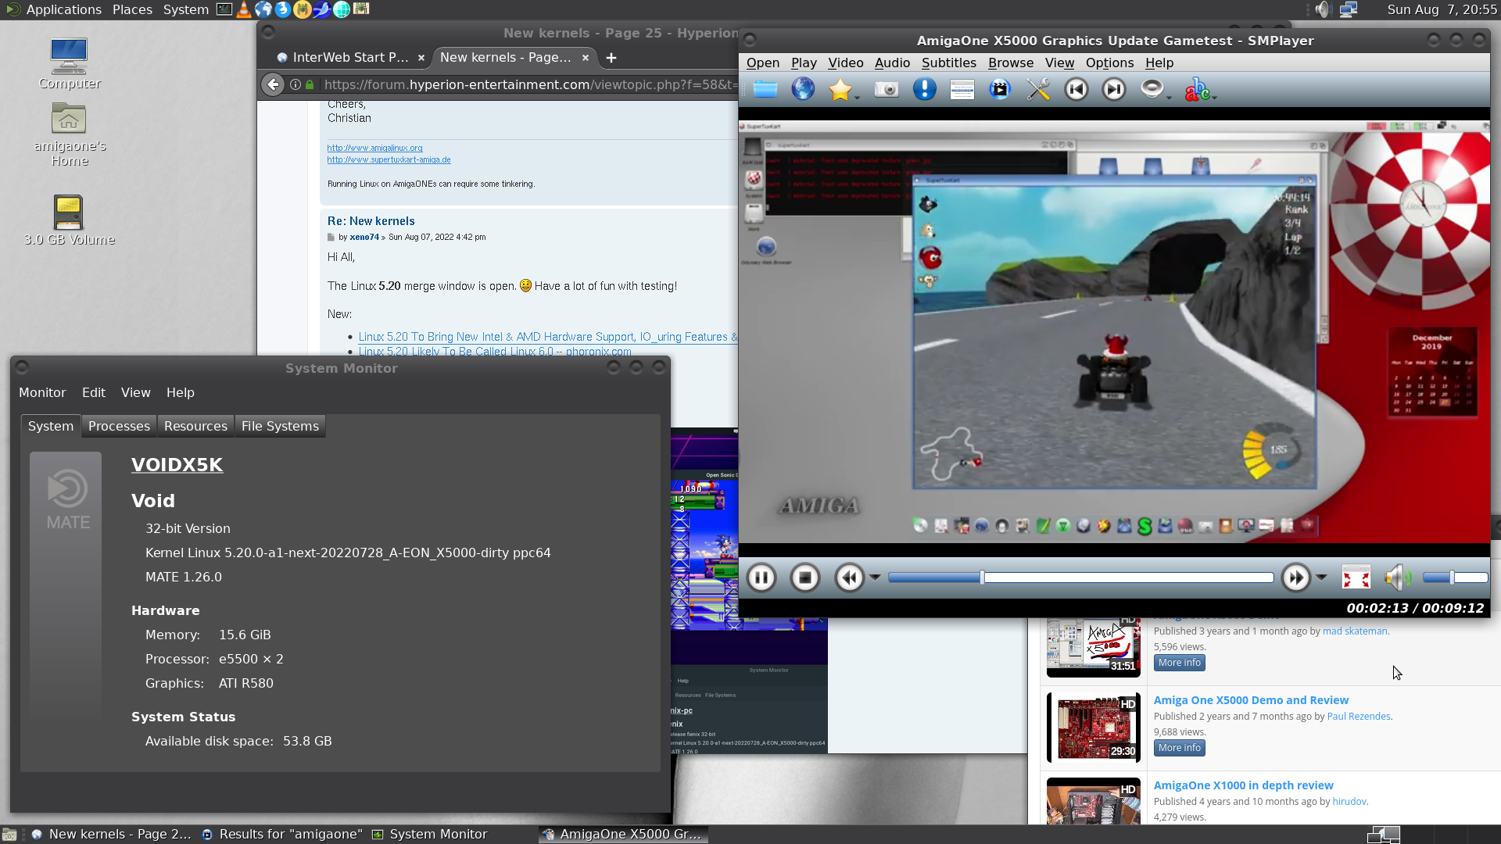
Task: Launch SeaMonkey bird icon in top panel
Action: (x=321, y=9)
